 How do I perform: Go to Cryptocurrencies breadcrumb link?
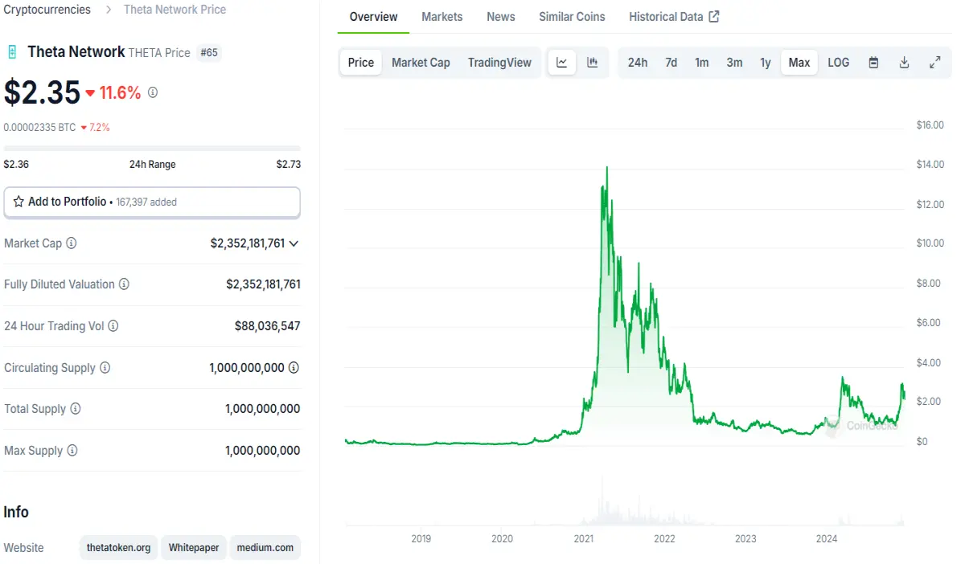[x=47, y=10]
